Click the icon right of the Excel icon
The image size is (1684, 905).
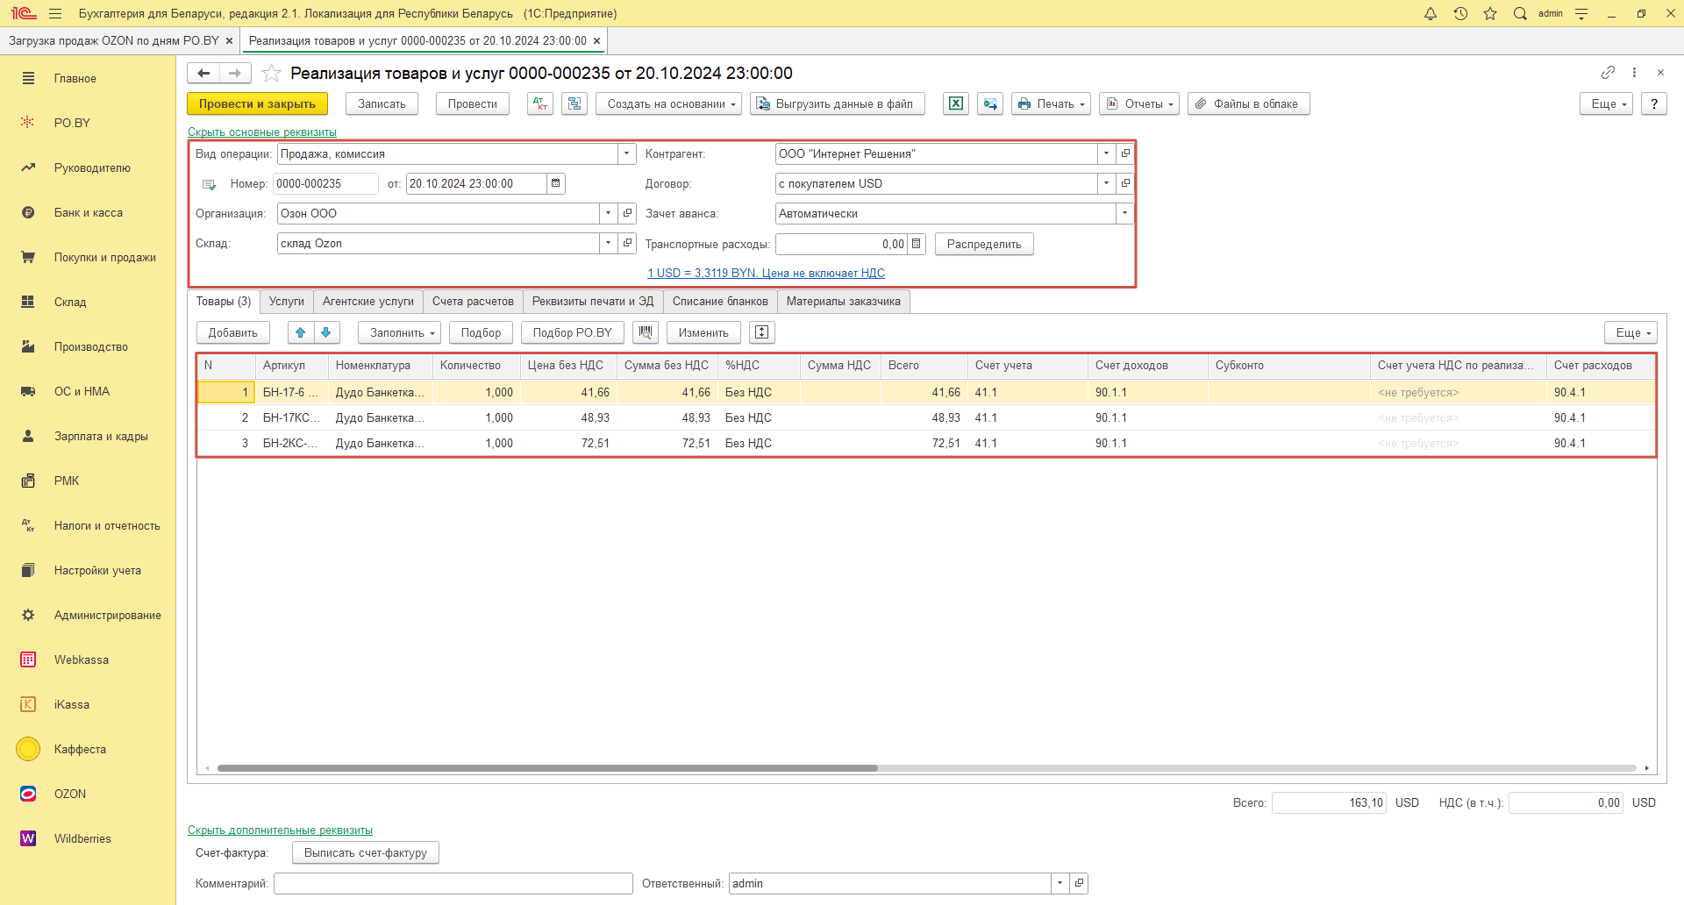point(990,104)
